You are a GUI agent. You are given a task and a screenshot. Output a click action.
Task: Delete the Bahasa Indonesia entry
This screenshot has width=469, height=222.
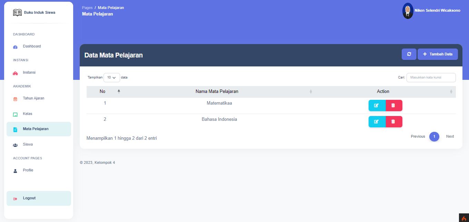(x=393, y=121)
